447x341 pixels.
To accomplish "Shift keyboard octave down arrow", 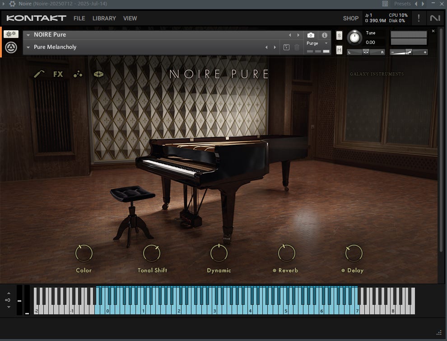I will 9,307.
